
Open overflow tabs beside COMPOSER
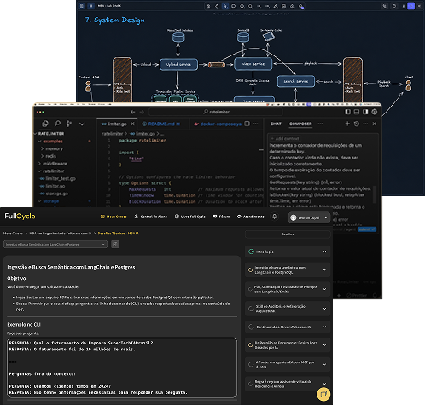pyautogui.click(x=320, y=124)
